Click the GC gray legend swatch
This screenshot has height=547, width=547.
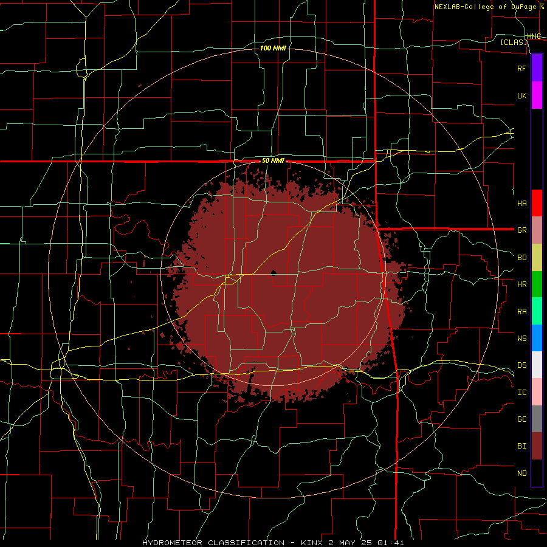(x=537, y=419)
